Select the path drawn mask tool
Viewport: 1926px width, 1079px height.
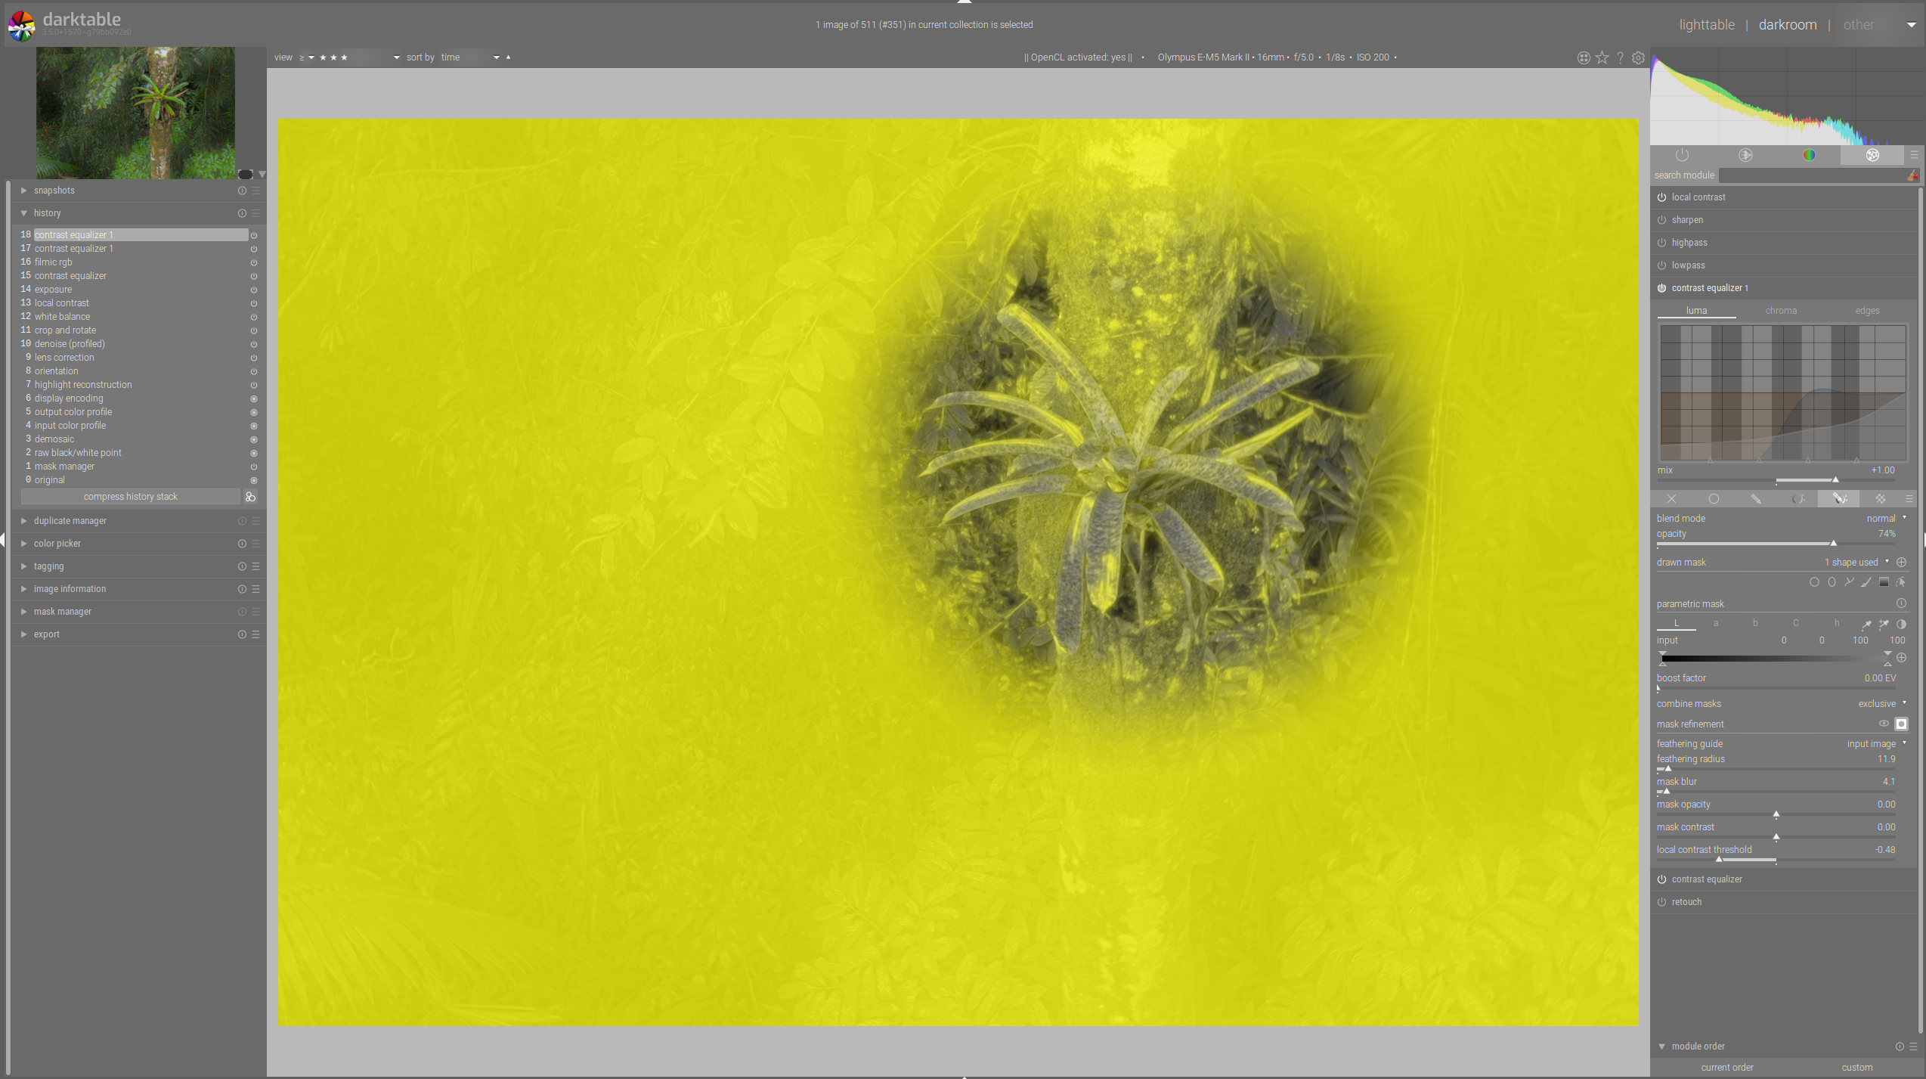(1849, 582)
